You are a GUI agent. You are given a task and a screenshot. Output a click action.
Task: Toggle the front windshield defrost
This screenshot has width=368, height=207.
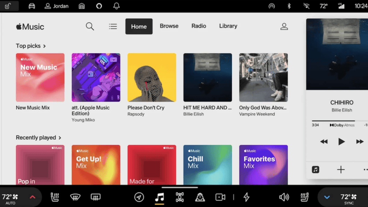point(75,197)
